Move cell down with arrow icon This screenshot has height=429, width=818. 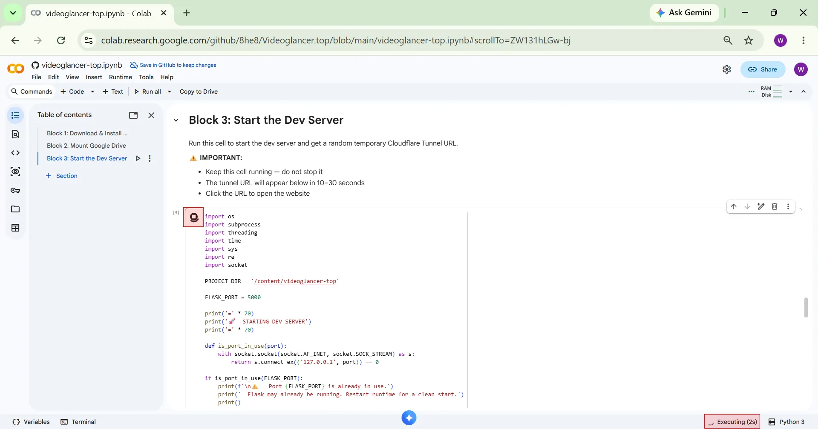click(747, 206)
